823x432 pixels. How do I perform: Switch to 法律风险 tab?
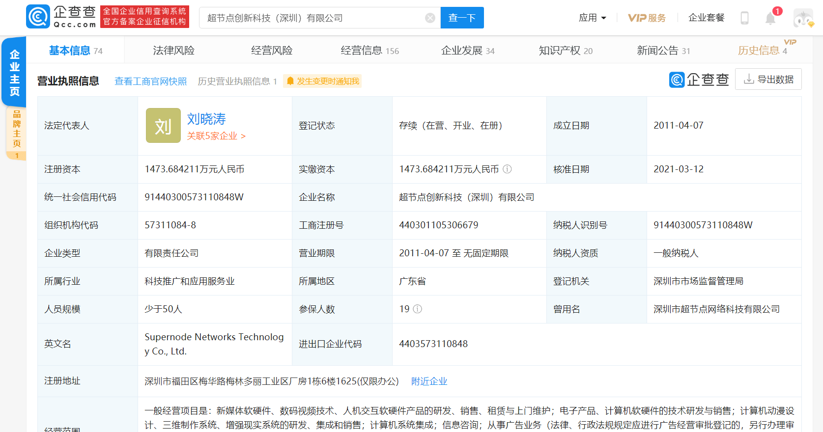pos(173,51)
